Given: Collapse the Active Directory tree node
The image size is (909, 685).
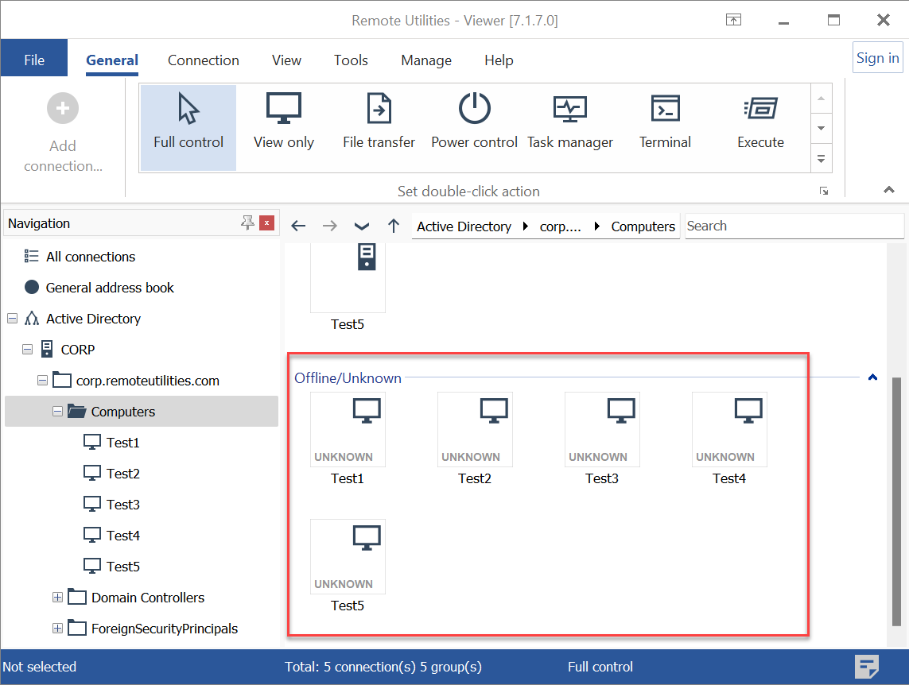Looking at the screenshot, I should [12, 319].
